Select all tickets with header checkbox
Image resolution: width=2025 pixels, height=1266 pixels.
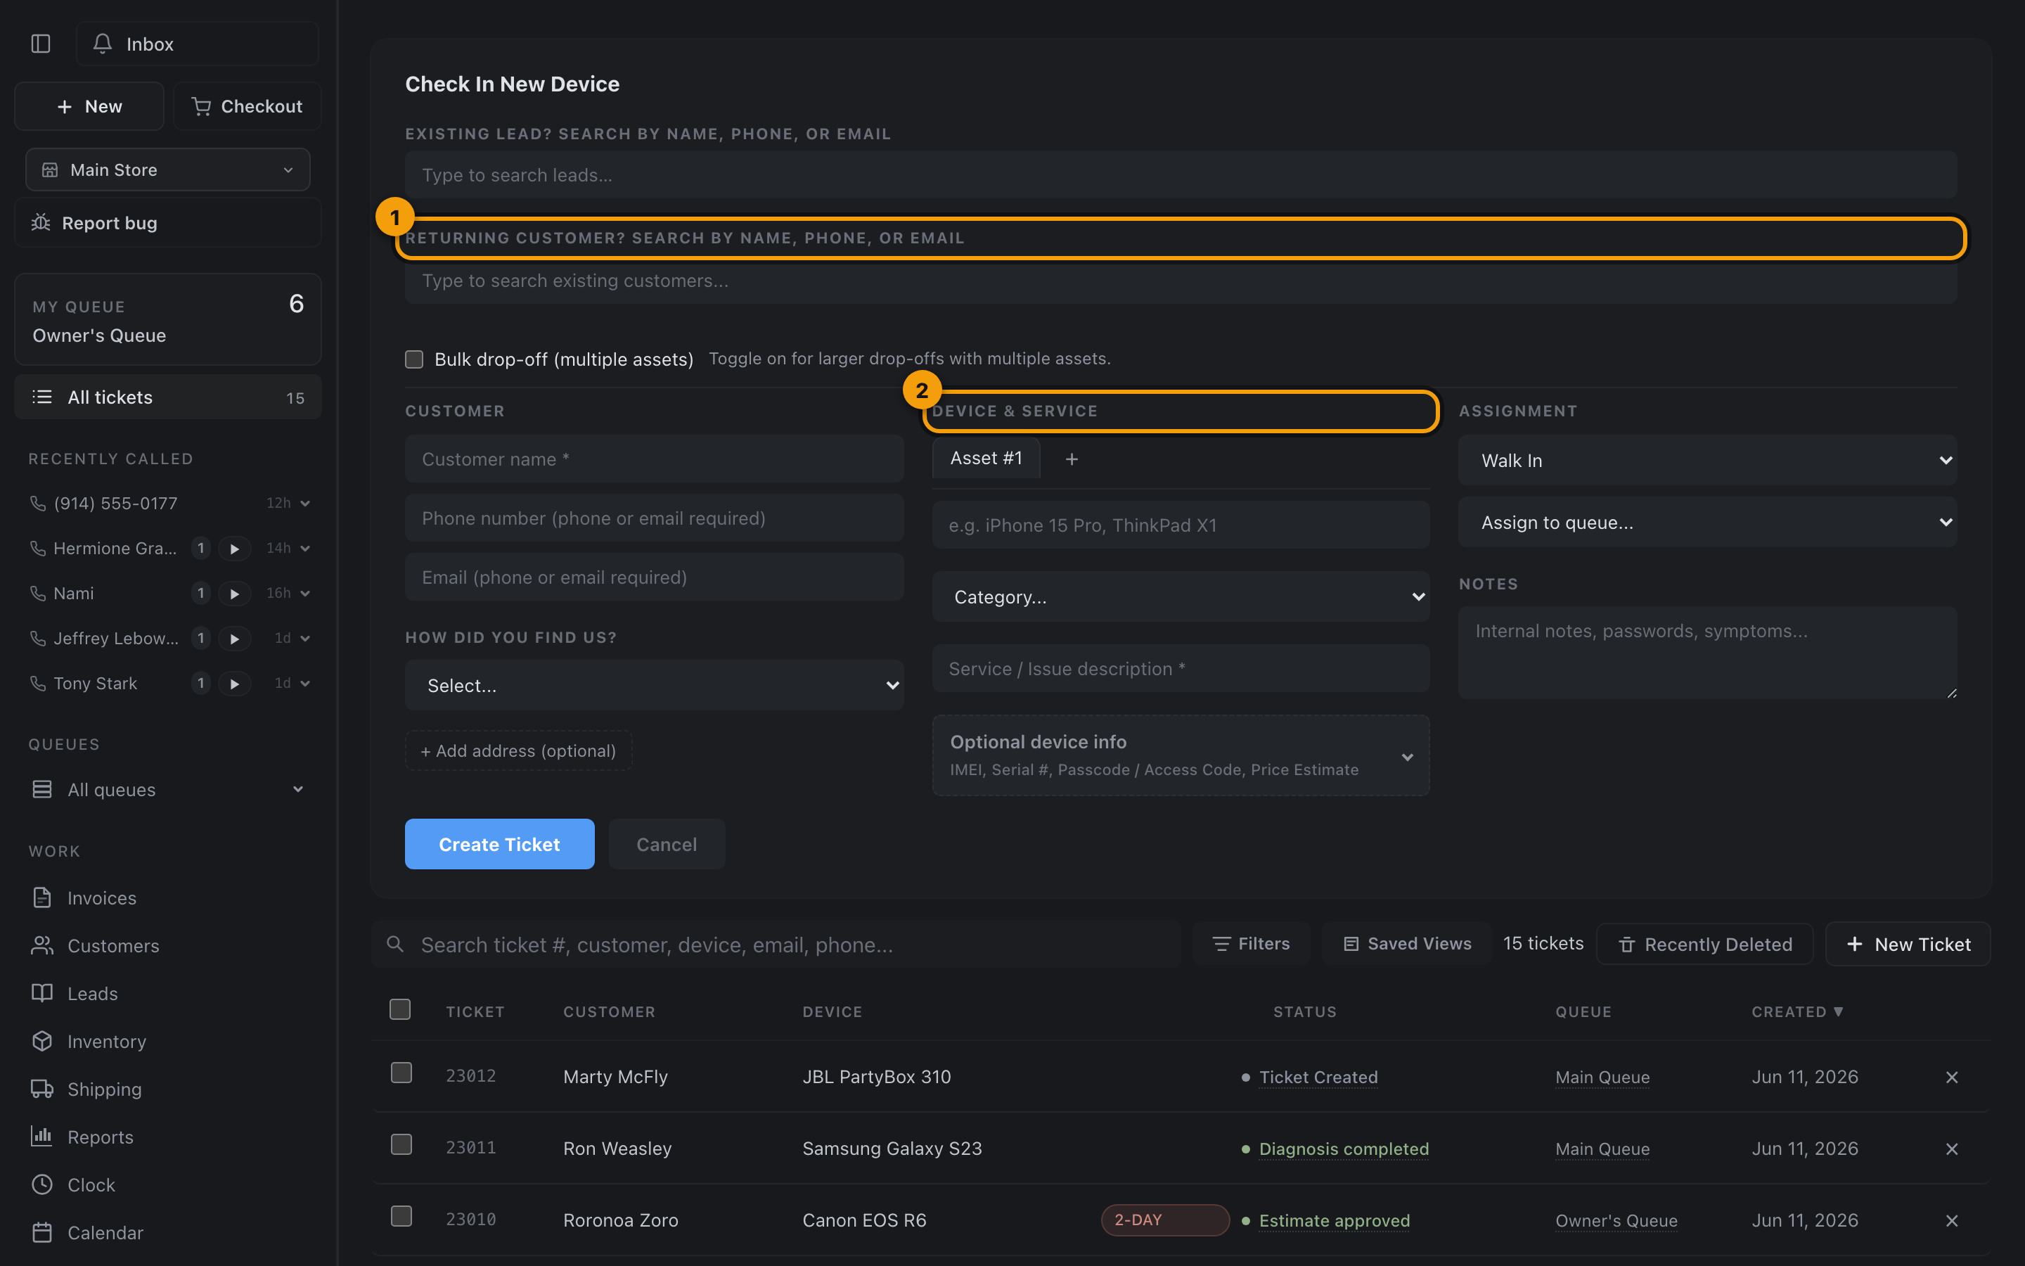(x=400, y=1009)
